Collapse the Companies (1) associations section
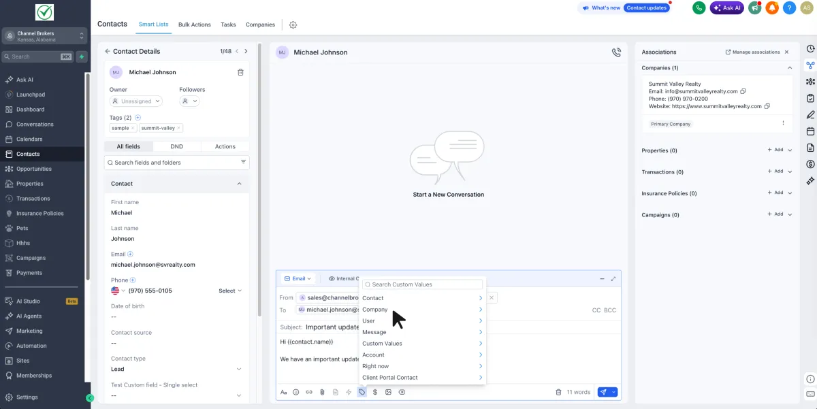The image size is (817, 409). tap(790, 68)
